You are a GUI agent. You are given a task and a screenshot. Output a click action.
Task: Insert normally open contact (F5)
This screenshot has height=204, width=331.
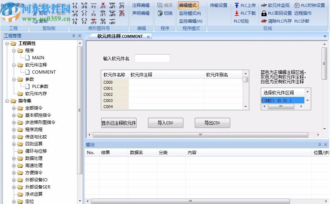click(x=75, y=5)
